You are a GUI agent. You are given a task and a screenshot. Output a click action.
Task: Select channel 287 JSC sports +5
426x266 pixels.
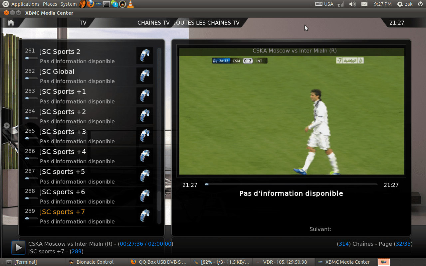(x=89, y=176)
